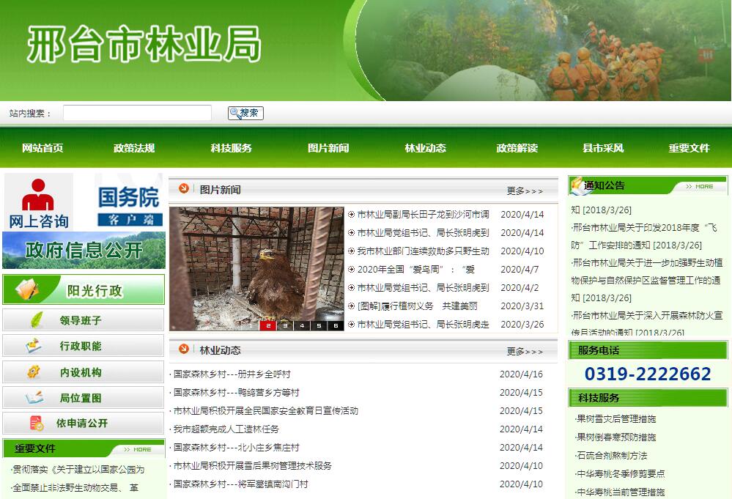Open 政策法规 navigation item
Viewport: 732px width, 499px height.
(x=134, y=148)
